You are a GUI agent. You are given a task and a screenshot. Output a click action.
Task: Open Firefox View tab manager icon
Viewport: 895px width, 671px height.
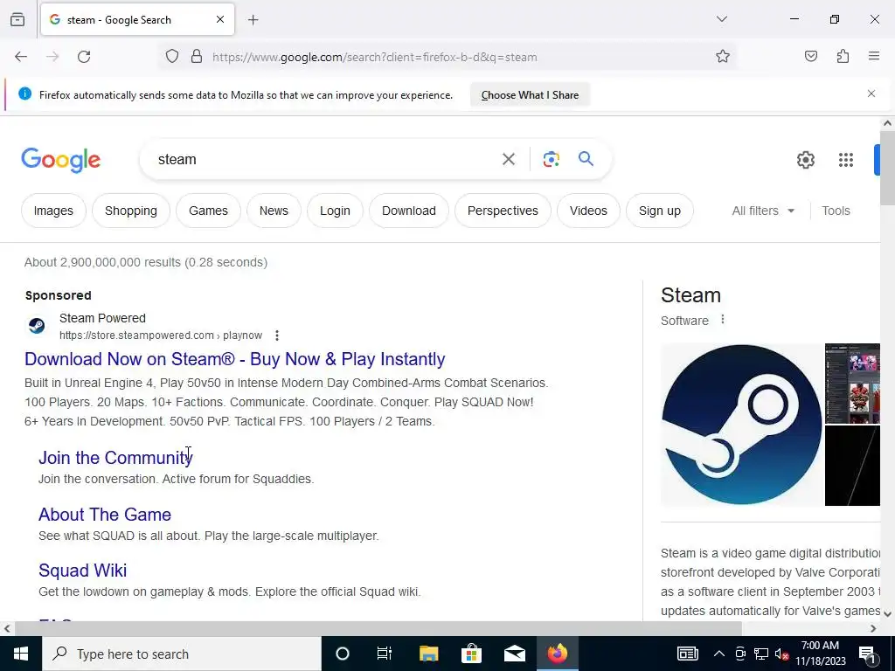17,19
